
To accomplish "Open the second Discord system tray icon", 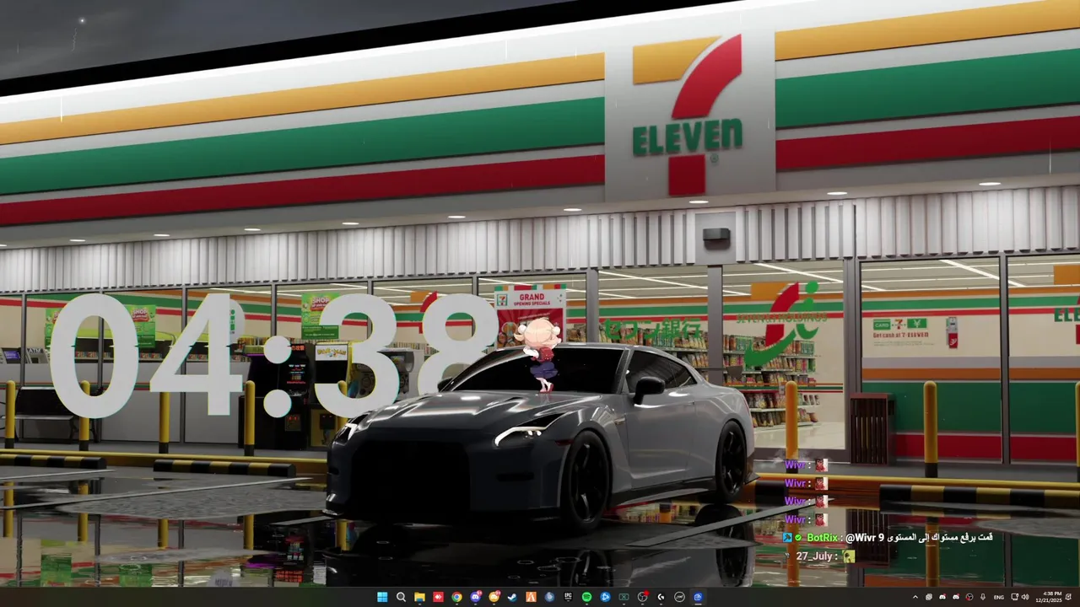I will [x=956, y=597].
